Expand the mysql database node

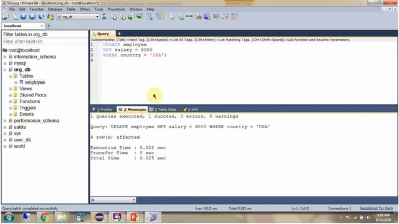(5, 63)
